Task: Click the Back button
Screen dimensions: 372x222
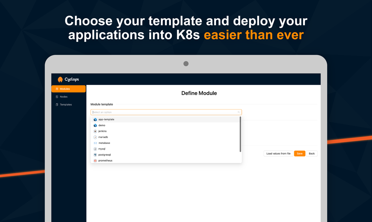Action: (312, 153)
